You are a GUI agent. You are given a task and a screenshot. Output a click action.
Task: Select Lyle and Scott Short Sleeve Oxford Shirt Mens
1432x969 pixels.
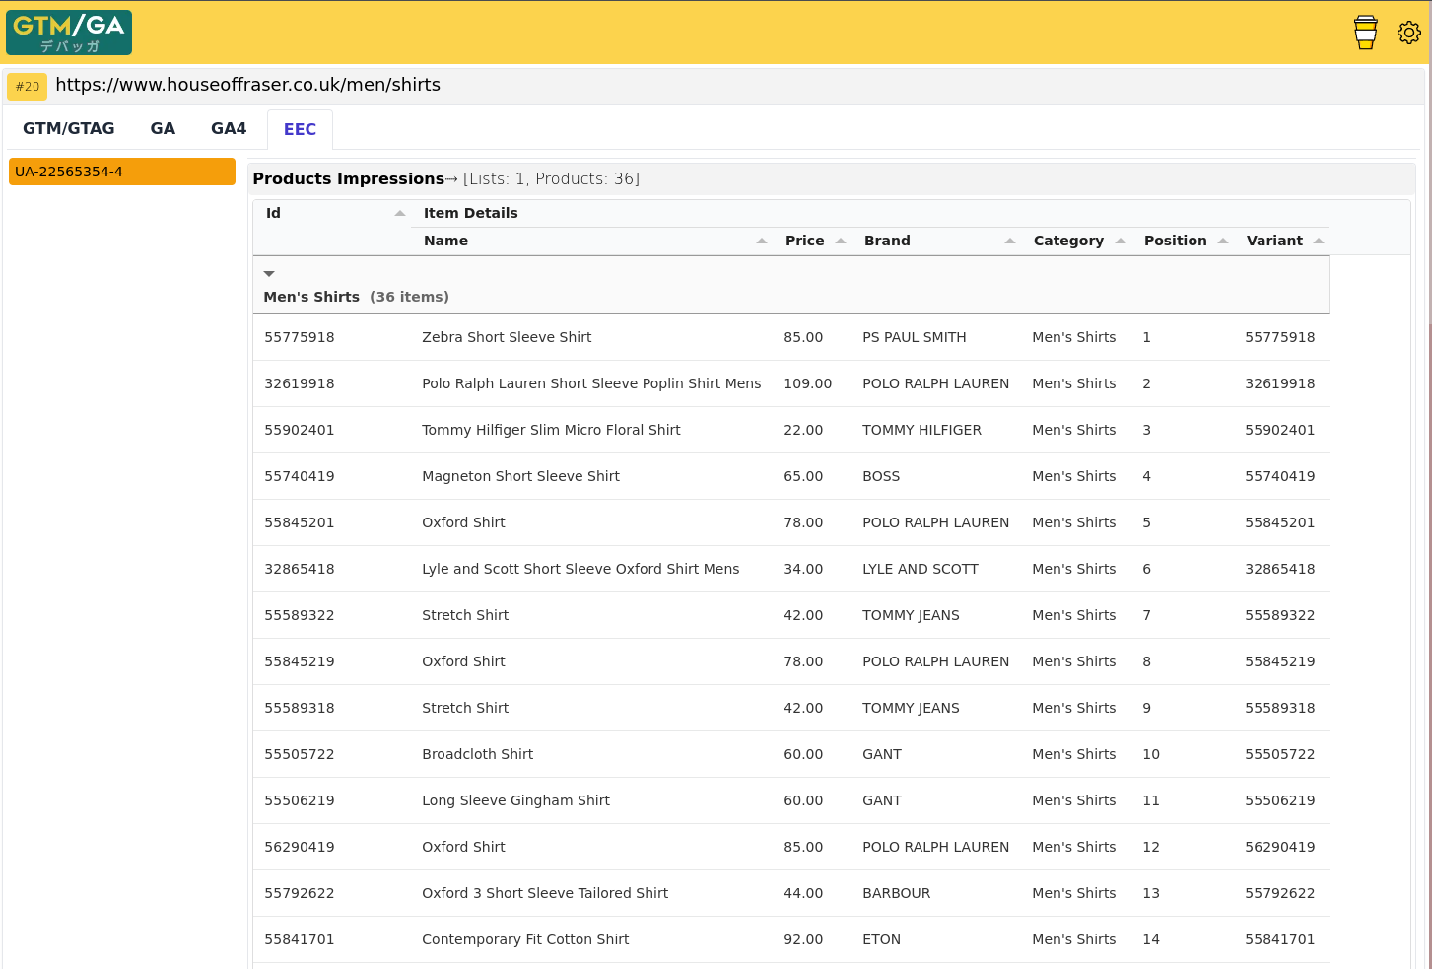pos(580,569)
